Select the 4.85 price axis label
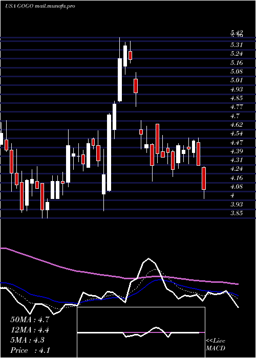This screenshot has height=358, width=256. pos(237,98)
